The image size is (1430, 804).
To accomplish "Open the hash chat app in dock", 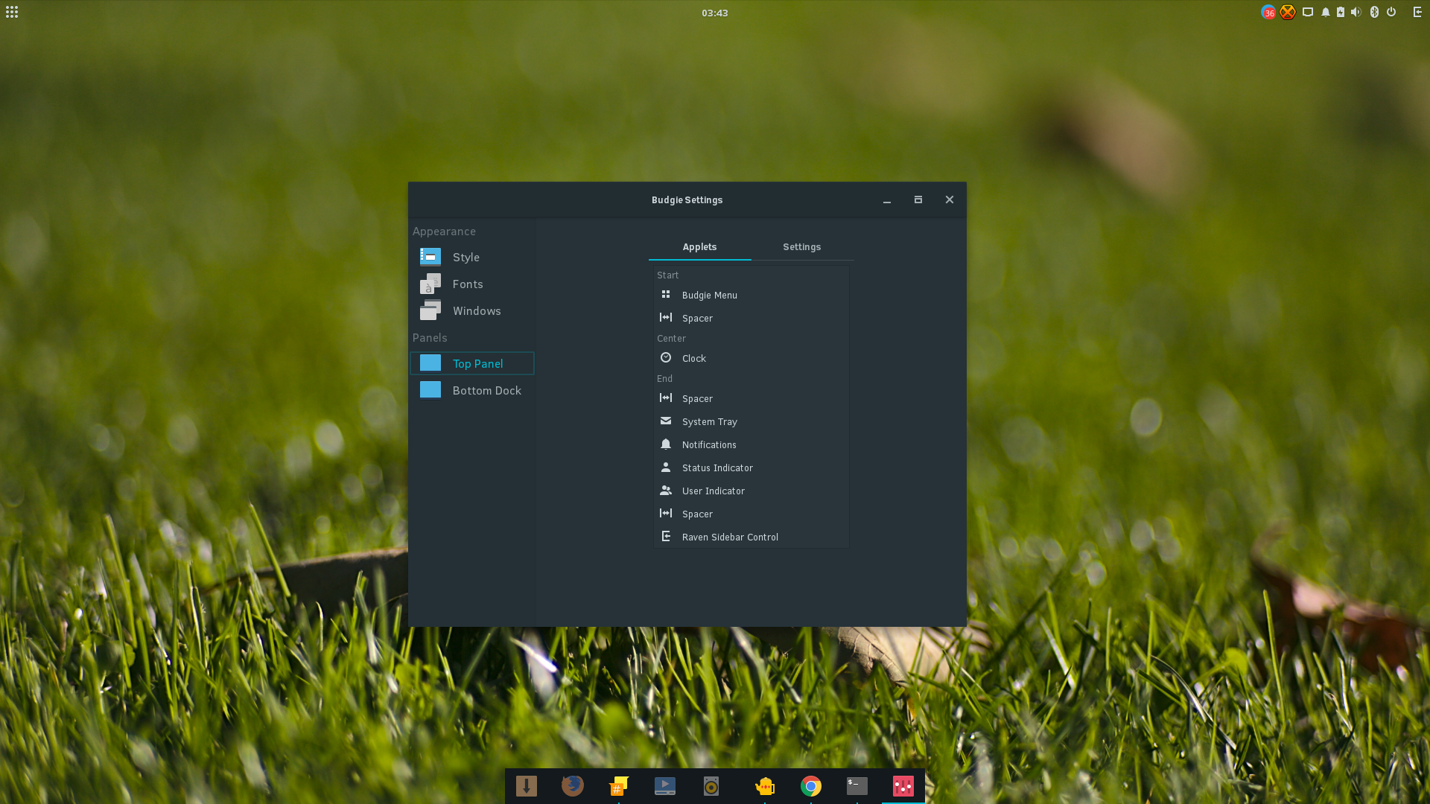I will [x=618, y=786].
